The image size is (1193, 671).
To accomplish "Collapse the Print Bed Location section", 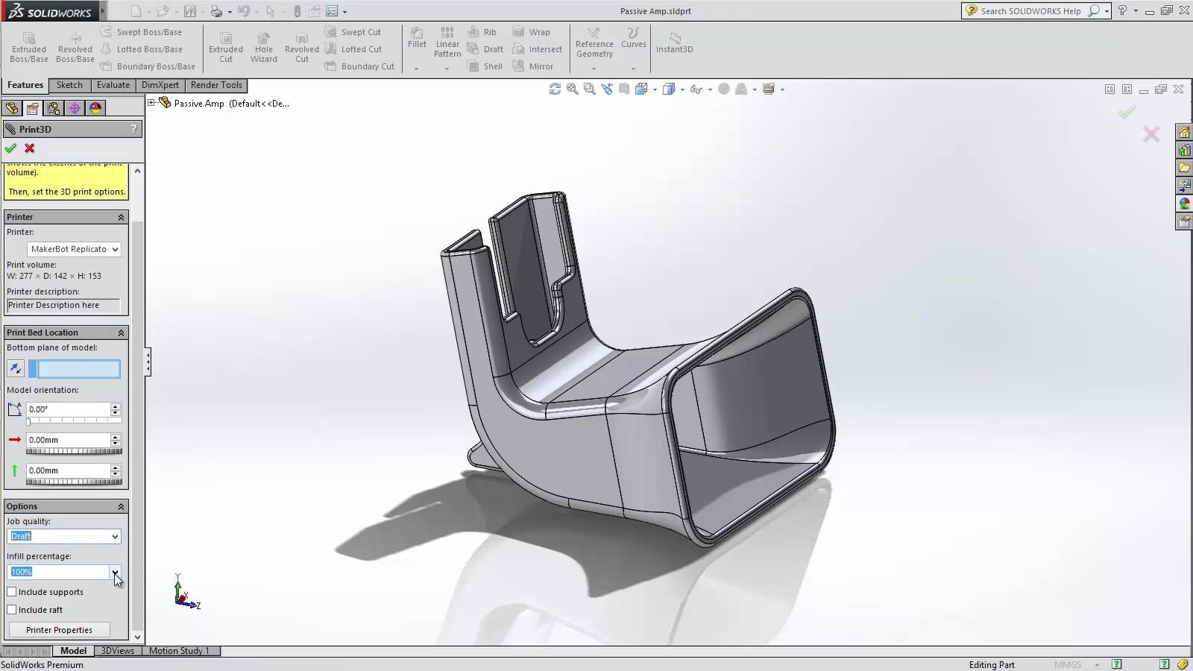I will click(x=121, y=333).
